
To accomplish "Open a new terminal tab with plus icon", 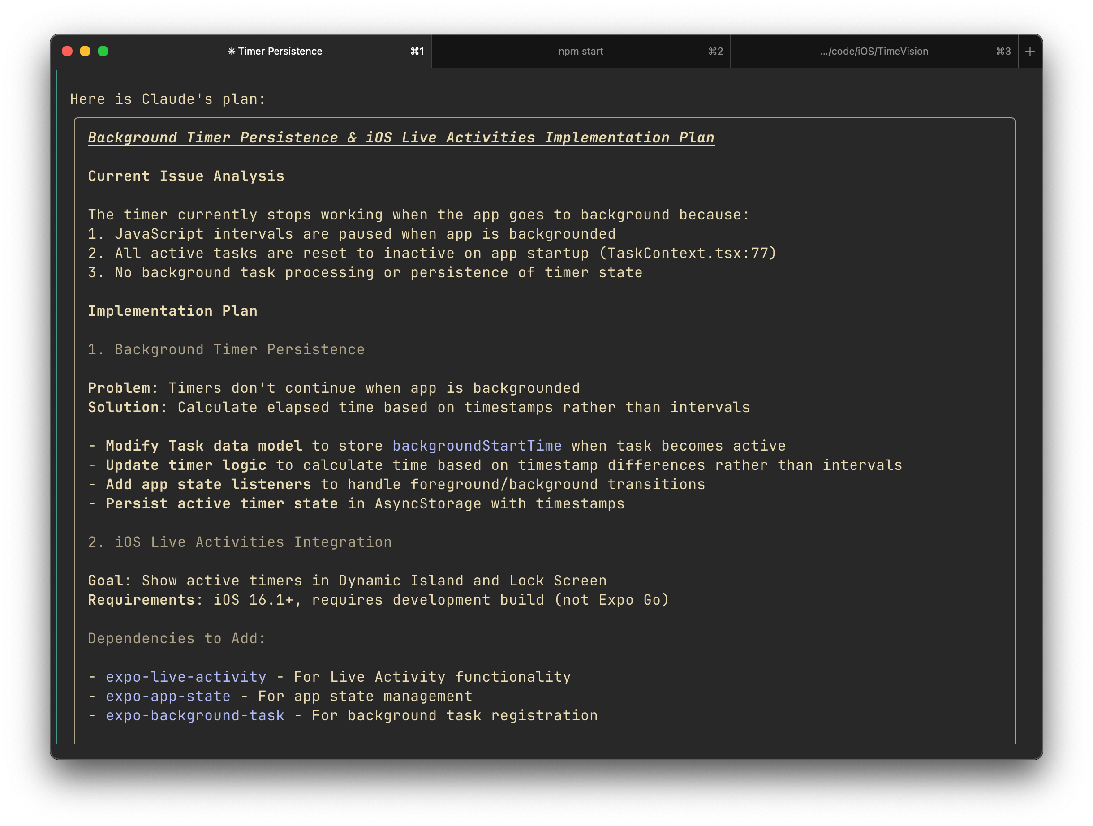I will [1030, 52].
